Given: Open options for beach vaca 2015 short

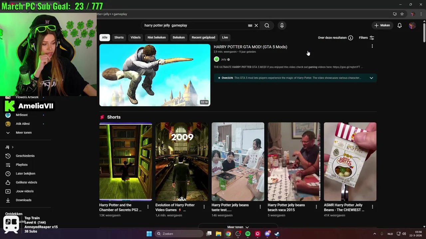Looking at the screenshot, I should coord(316,206).
